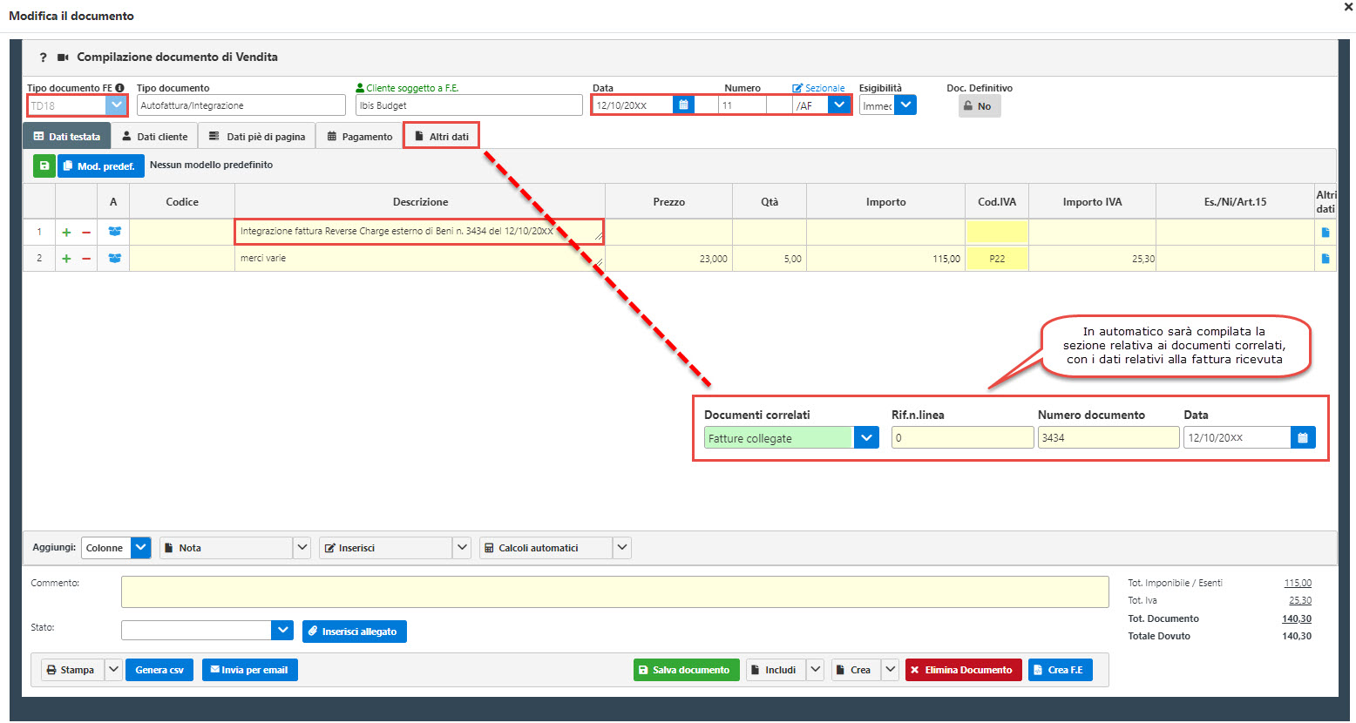The width and height of the screenshot is (1356, 723).
Task: Open the Inserisci dropdown
Action: (x=463, y=548)
